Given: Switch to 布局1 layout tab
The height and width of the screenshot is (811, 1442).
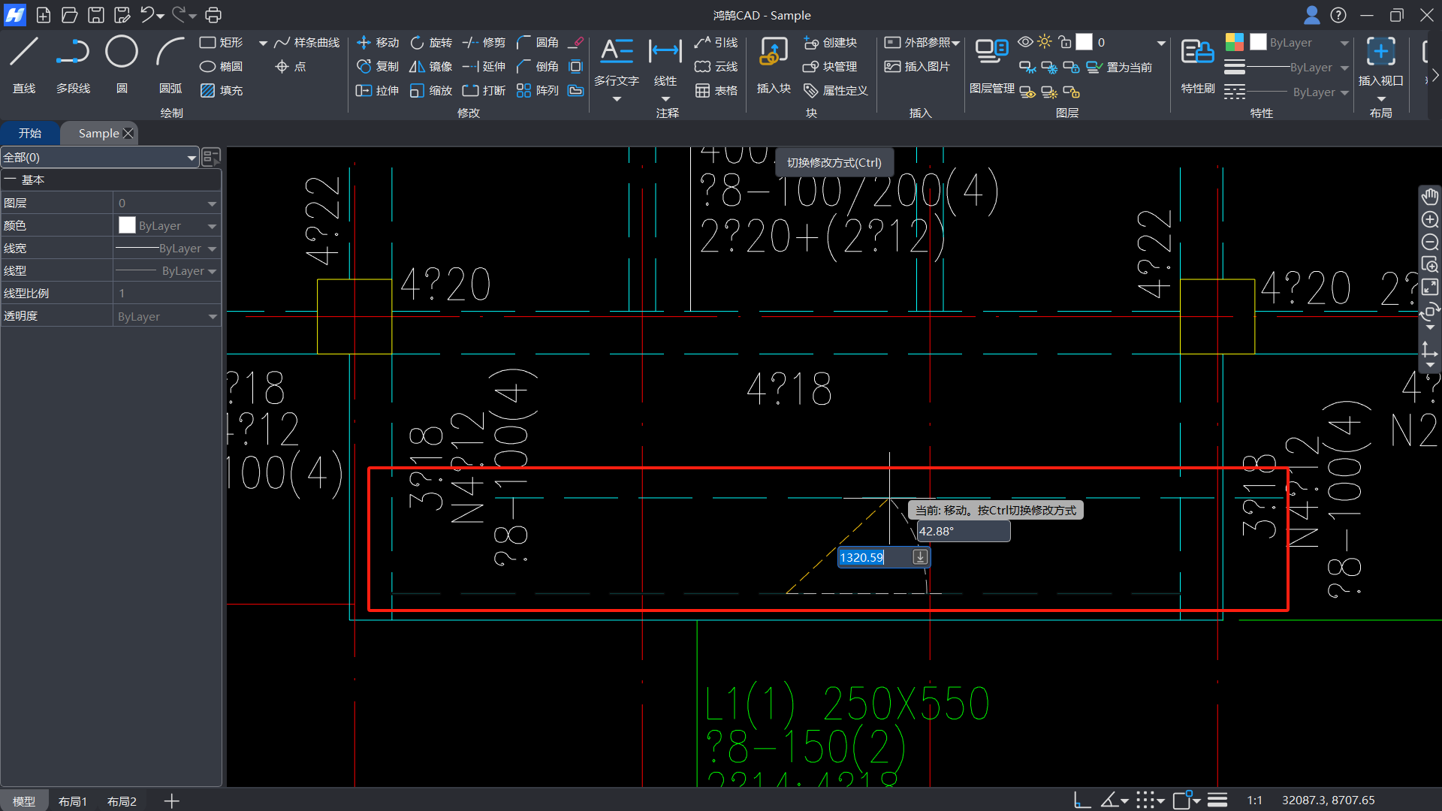Looking at the screenshot, I should coord(73,801).
